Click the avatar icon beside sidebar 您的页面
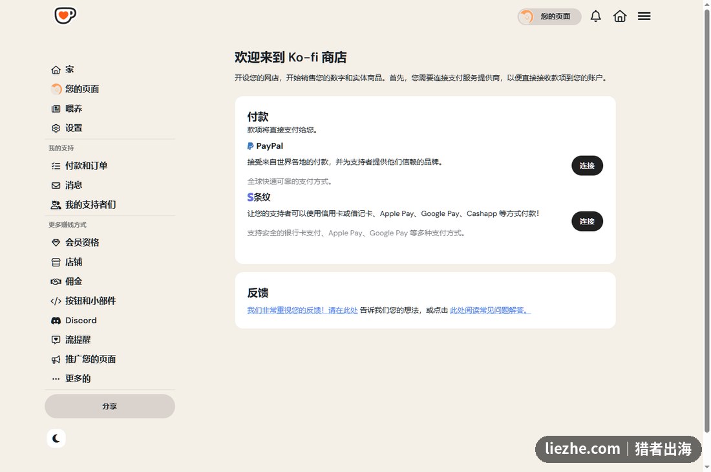Screen dimensions: 711x472 [x=56, y=89]
